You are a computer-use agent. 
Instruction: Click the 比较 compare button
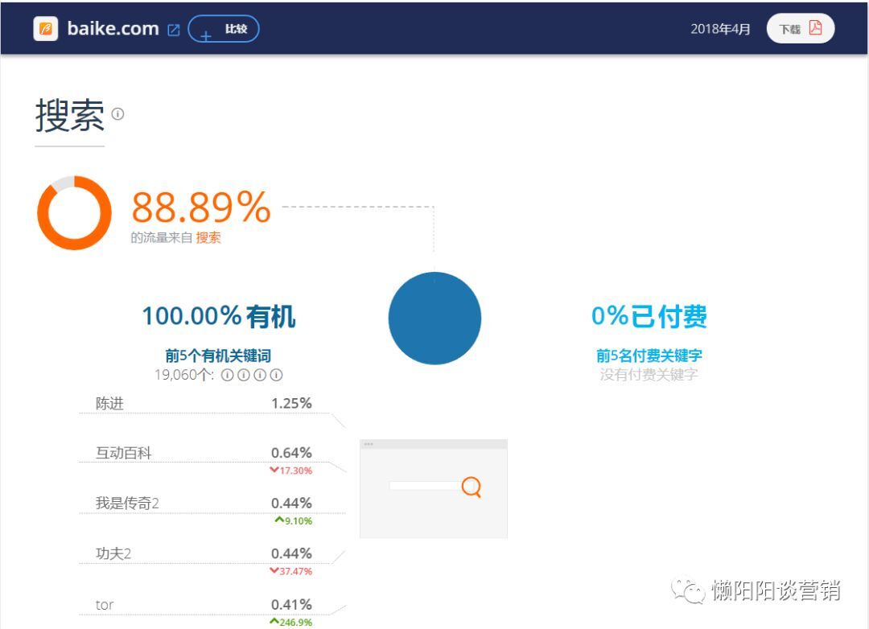[x=224, y=29]
